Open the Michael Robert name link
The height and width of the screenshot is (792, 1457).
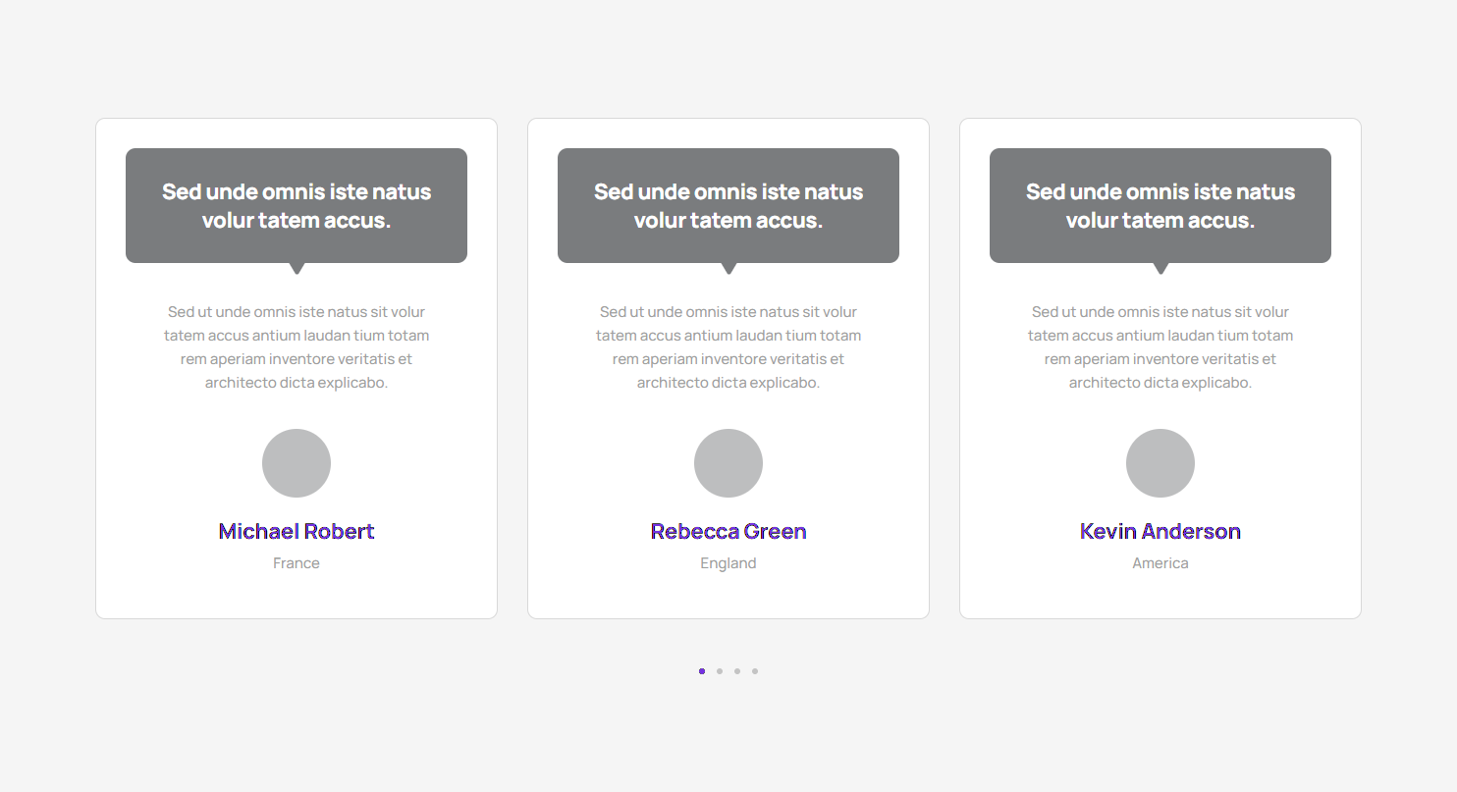[x=297, y=531]
